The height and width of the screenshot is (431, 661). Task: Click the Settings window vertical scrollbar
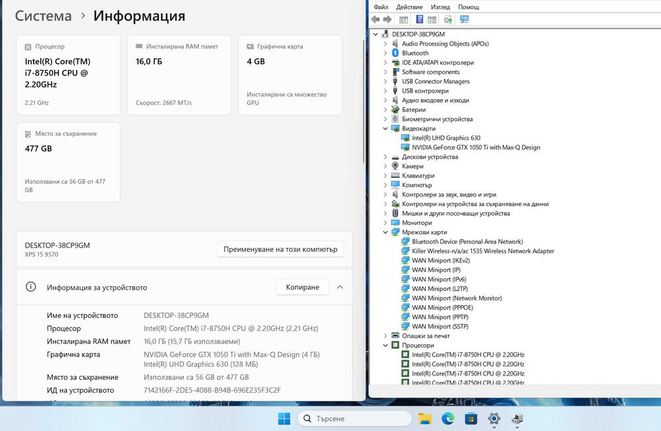[364, 101]
